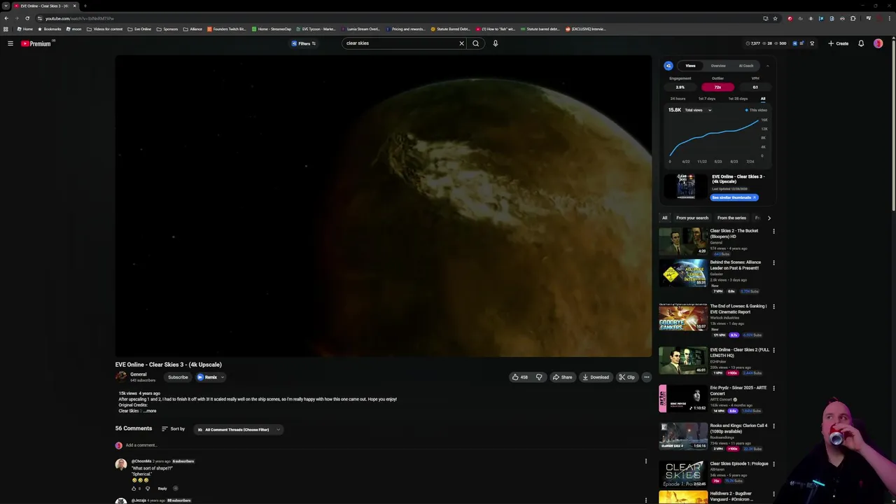
Task: Open more actions menu beside Clip
Action: tap(647, 377)
